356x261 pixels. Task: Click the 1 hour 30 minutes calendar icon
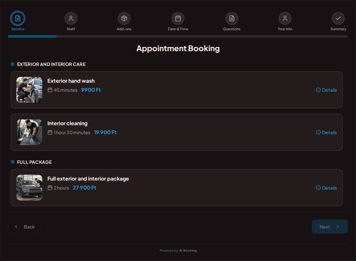50,132
